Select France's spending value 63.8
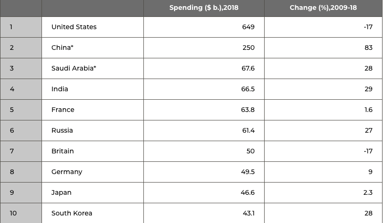 (248, 110)
